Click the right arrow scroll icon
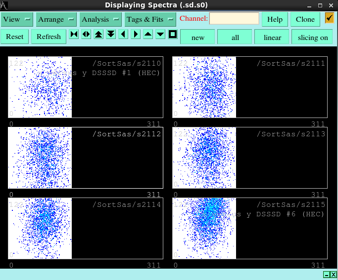The height and width of the screenshot is (280, 338). [136, 34]
